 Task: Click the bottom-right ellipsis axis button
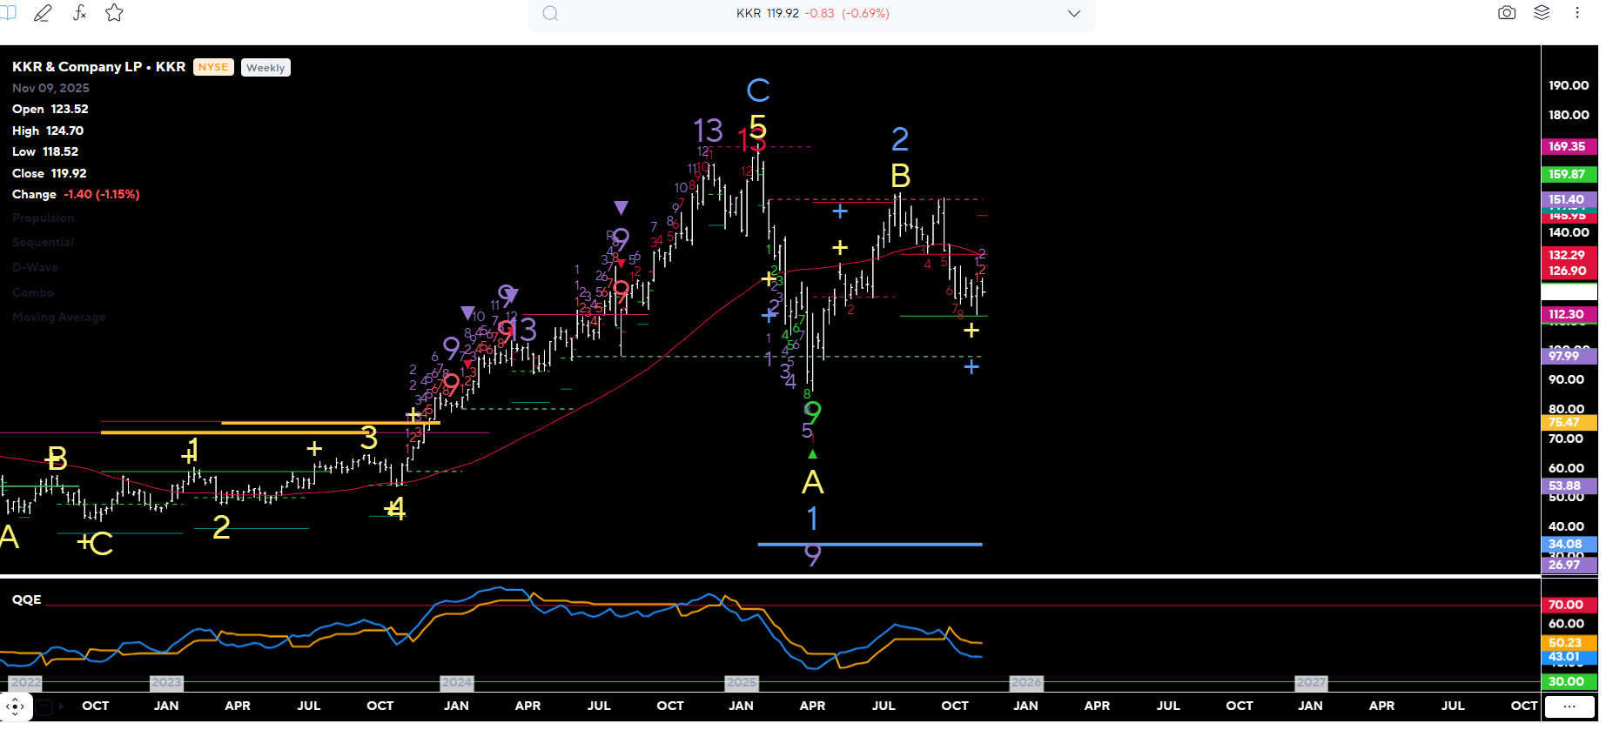[1569, 707]
